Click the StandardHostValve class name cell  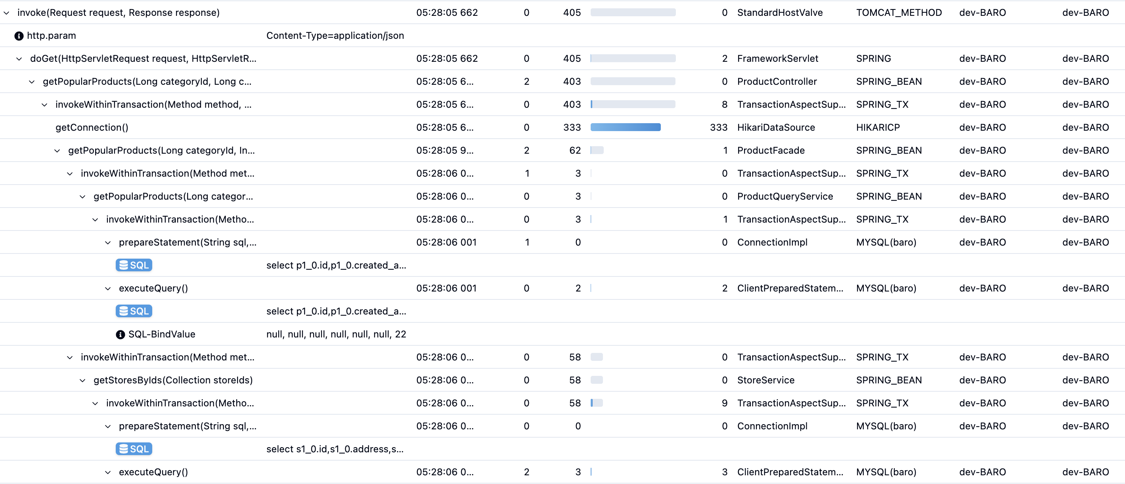point(780,13)
